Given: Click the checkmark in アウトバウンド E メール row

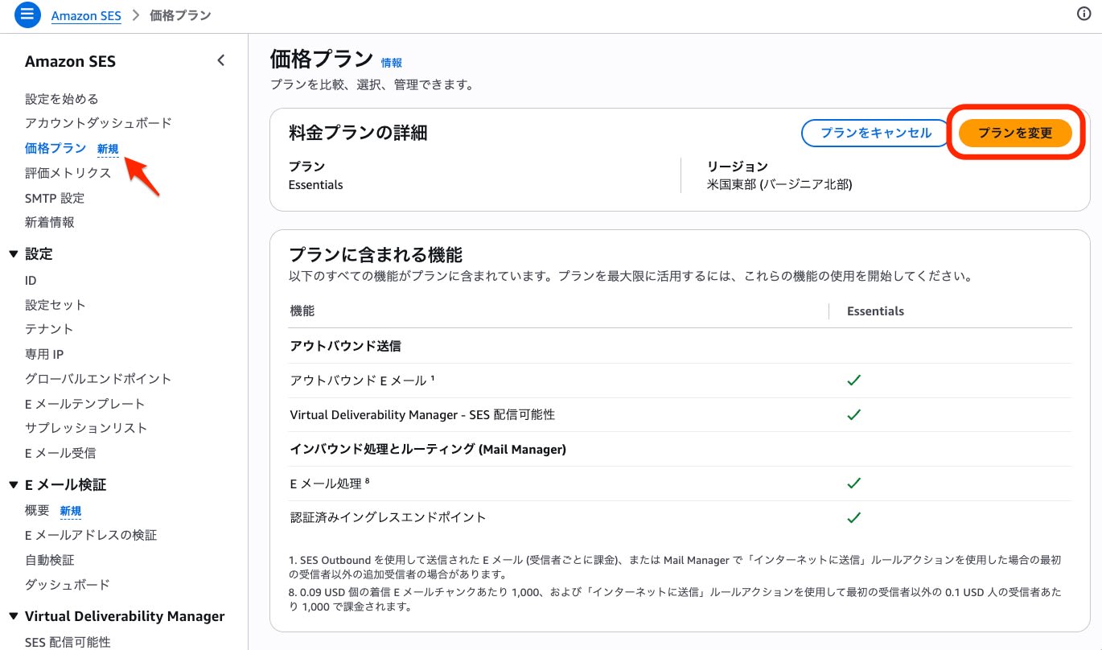Looking at the screenshot, I should (x=854, y=380).
